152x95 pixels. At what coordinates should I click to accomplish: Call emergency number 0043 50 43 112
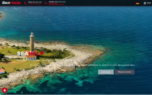pos(35,2)
